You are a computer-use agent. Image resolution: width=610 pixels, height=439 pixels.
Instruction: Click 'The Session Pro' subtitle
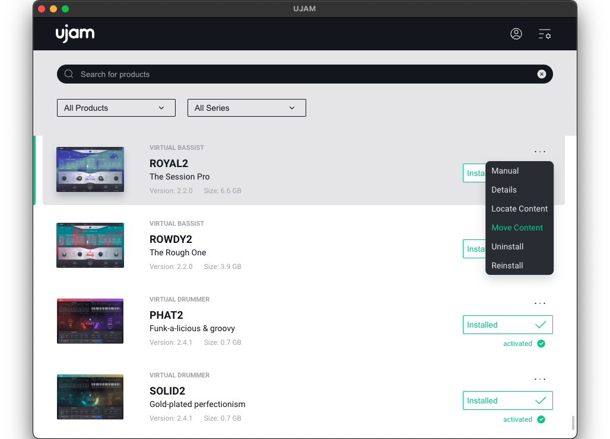(179, 177)
